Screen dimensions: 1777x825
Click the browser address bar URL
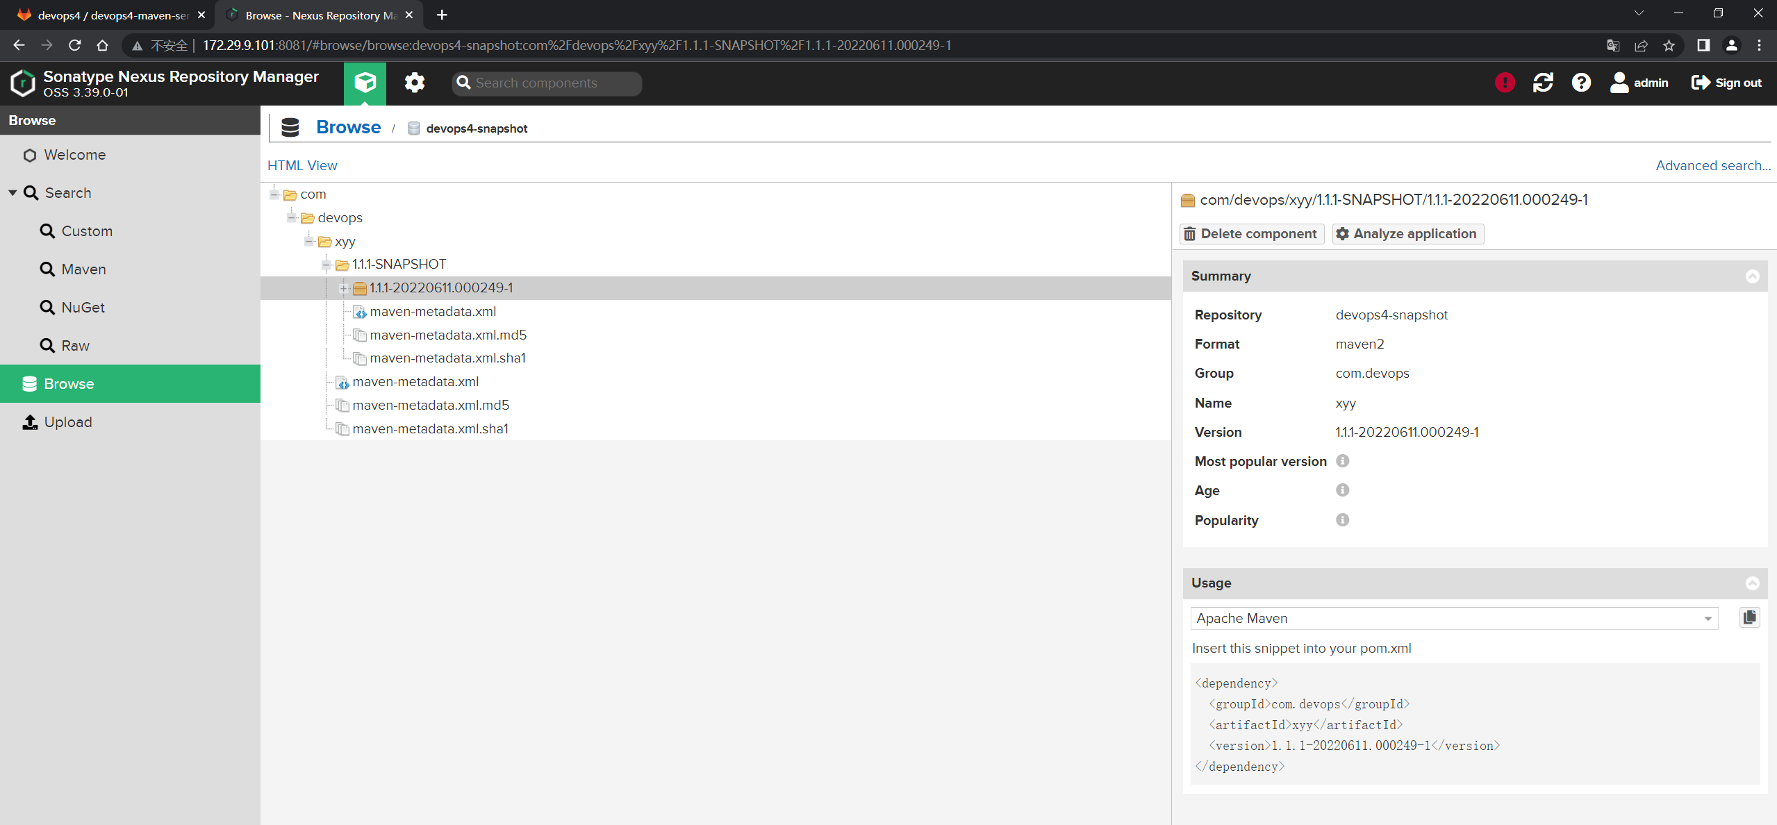point(577,45)
